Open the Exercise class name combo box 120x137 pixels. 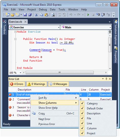34,27
